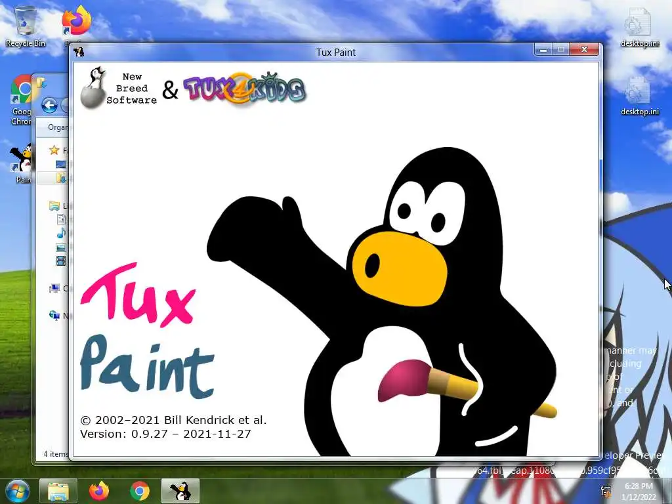Open File Explorer from the taskbar
The image size is (672, 504).
[58, 491]
